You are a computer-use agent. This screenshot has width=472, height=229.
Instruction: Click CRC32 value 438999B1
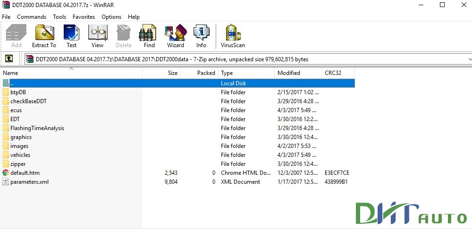(336, 182)
